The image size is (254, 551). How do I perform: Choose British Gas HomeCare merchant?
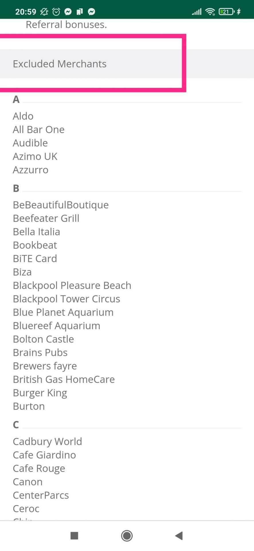(x=64, y=379)
